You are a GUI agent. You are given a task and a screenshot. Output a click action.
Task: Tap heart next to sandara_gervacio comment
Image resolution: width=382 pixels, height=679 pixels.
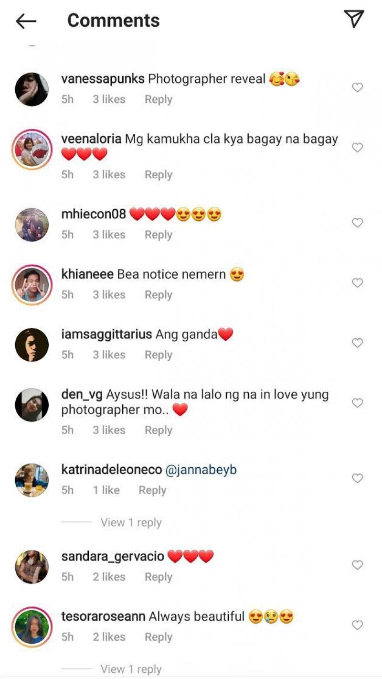point(357,565)
